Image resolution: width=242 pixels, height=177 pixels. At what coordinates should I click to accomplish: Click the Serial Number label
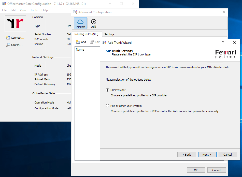(43, 34)
